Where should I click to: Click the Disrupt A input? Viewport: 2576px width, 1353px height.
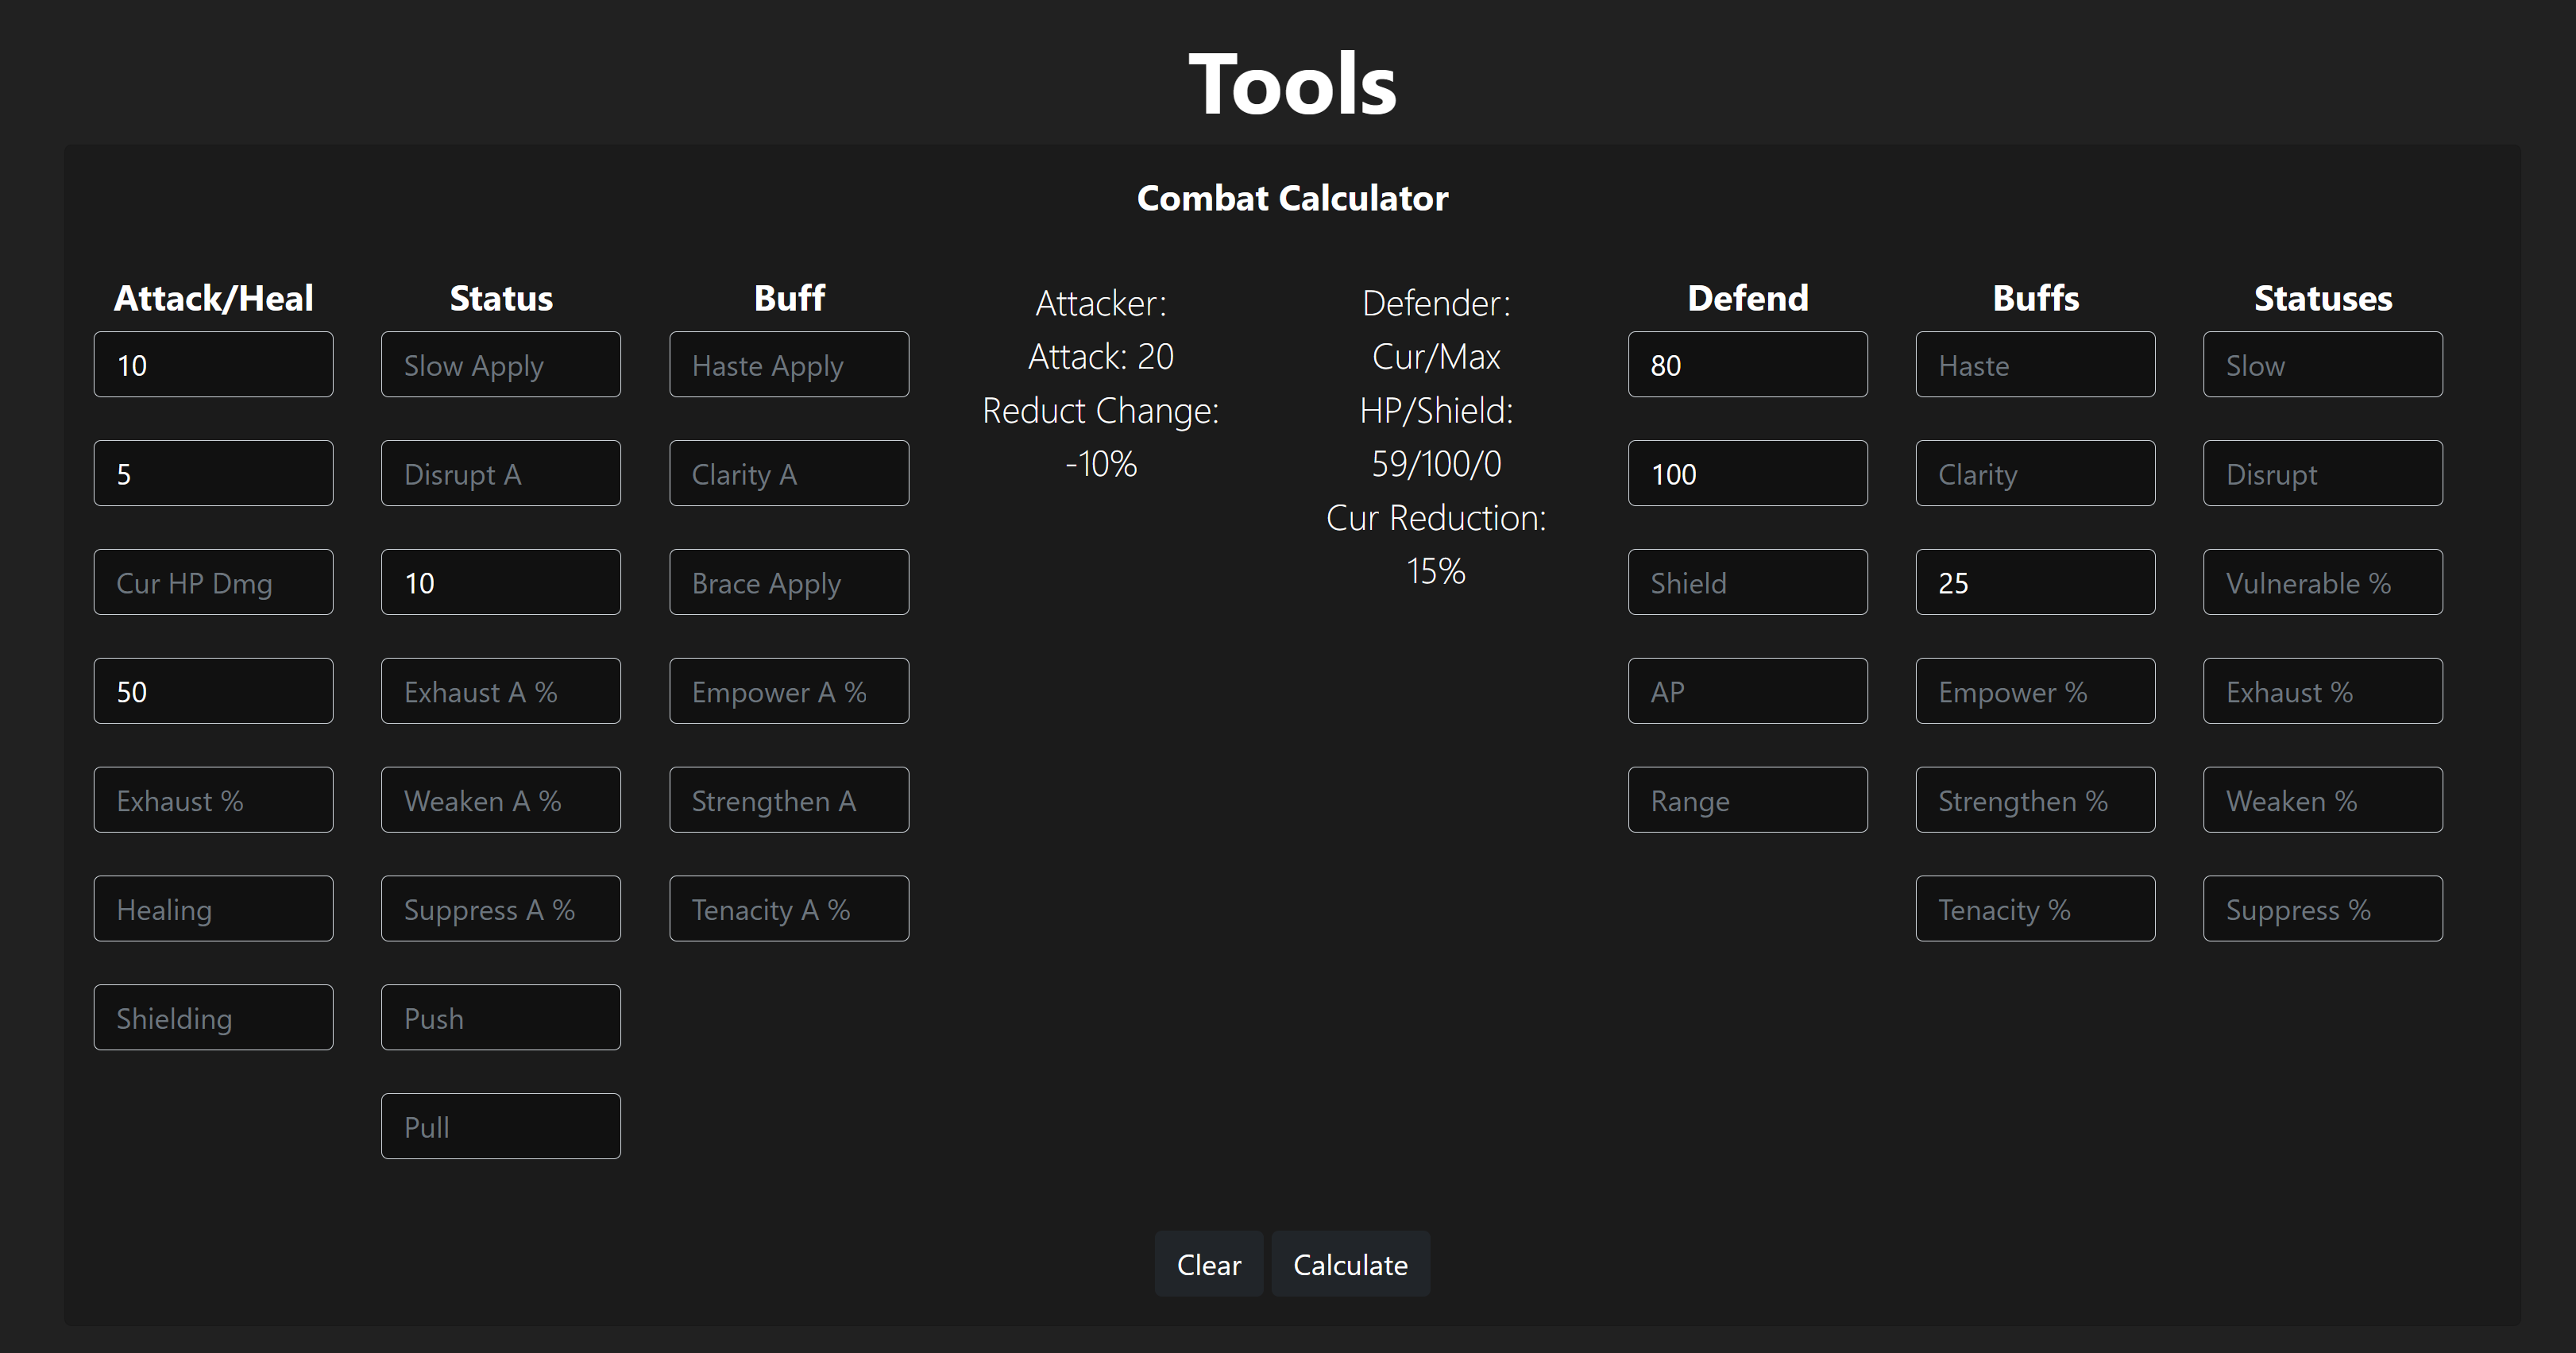(501, 473)
